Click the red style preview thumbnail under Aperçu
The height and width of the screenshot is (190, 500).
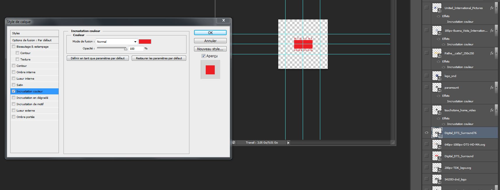point(210,70)
